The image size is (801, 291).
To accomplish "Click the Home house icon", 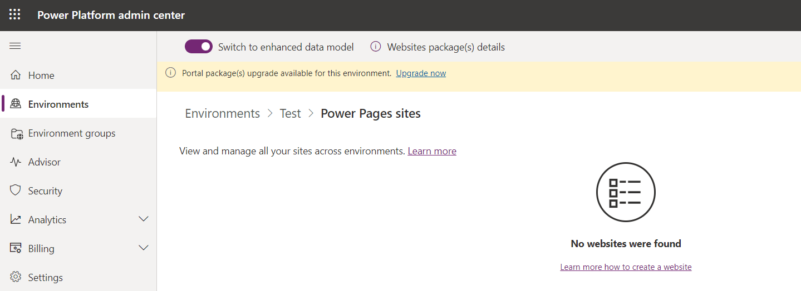I will [16, 75].
